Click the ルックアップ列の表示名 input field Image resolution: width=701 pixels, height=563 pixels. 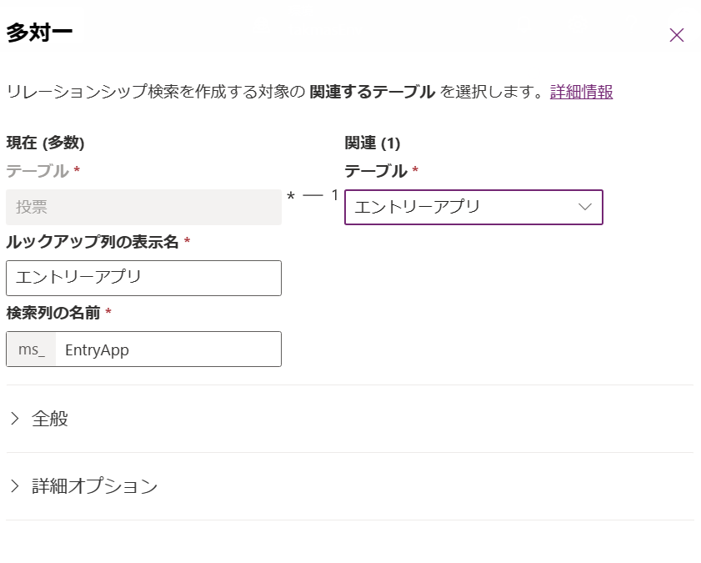143,278
